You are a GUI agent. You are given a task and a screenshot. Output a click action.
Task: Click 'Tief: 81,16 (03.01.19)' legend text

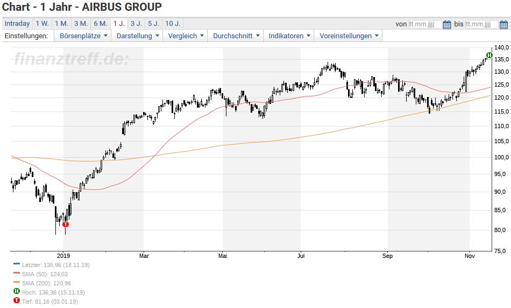(50, 302)
